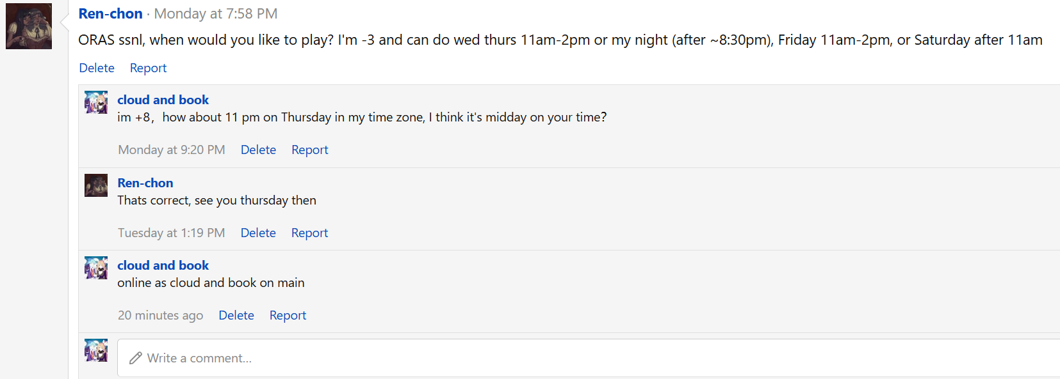Open cloud and book profile on latest comment
The width and height of the screenshot is (1060, 379).
coord(163,265)
